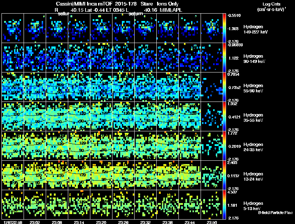The image size is (295, 224).
Task: Click the 0.1137 color scale value
Action: coord(233,176)
